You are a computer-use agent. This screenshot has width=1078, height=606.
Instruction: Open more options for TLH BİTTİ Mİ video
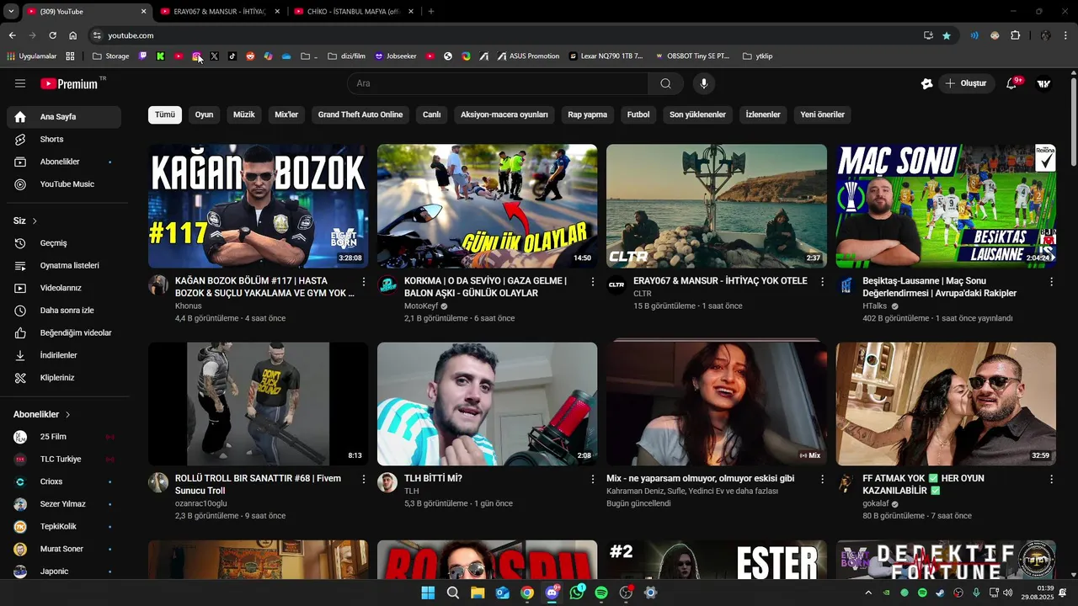click(x=593, y=479)
